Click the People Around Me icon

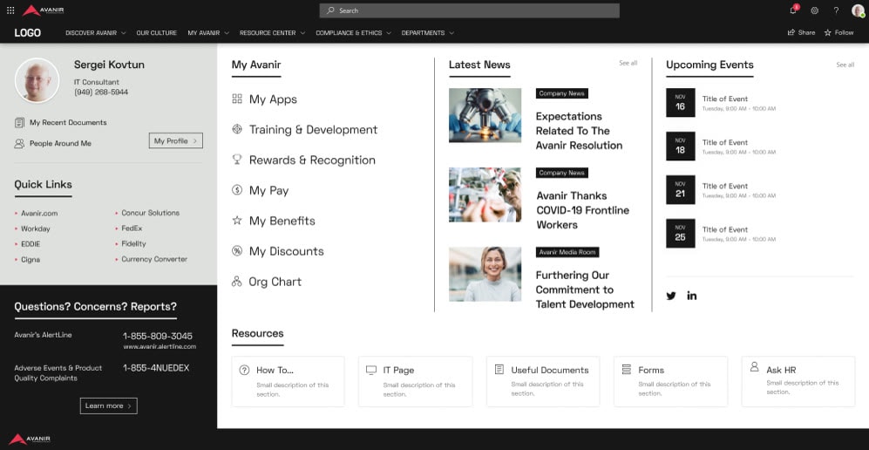pos(19,144)
